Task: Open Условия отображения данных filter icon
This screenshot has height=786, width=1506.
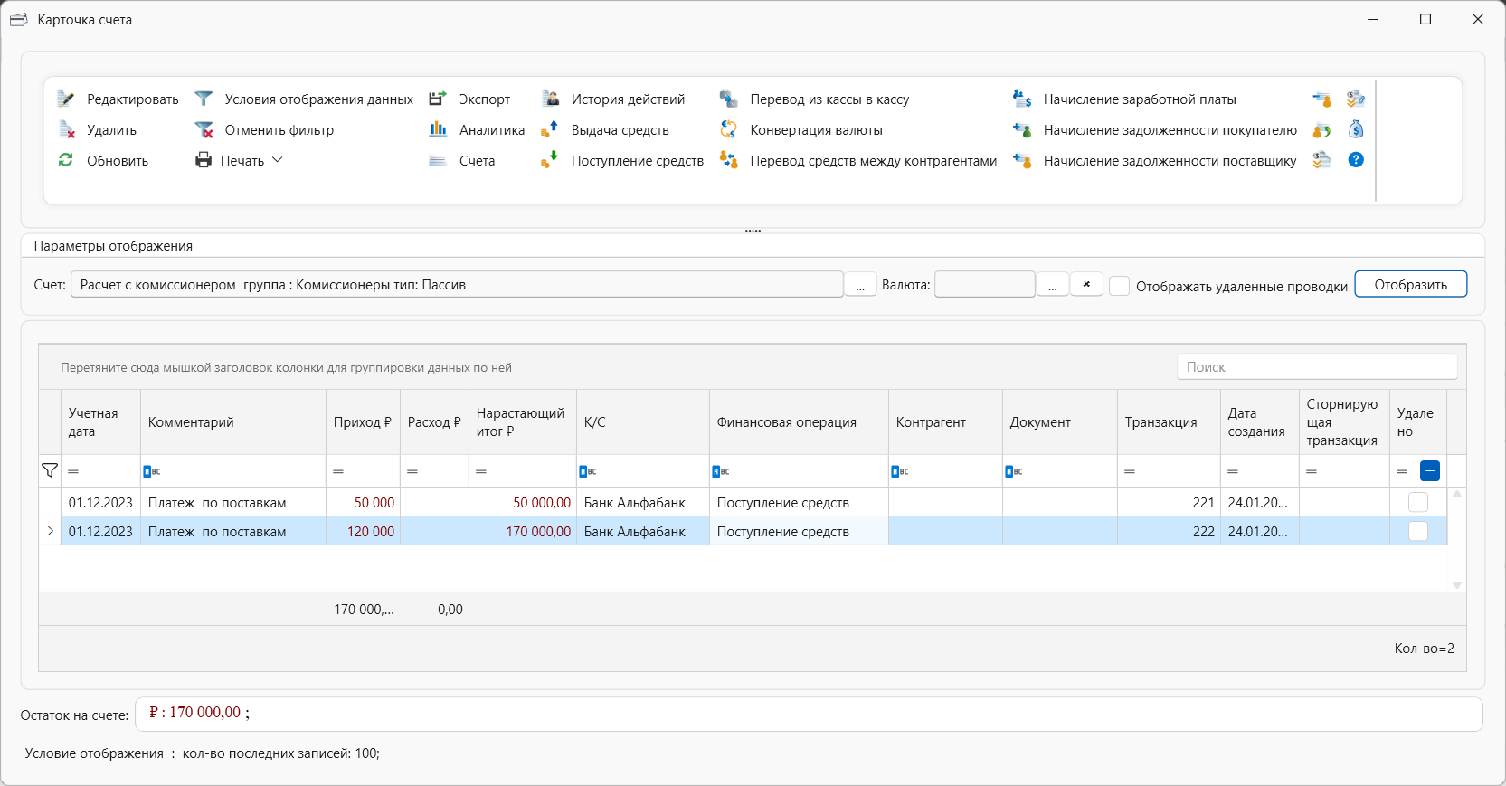Action: pos(204,99)
